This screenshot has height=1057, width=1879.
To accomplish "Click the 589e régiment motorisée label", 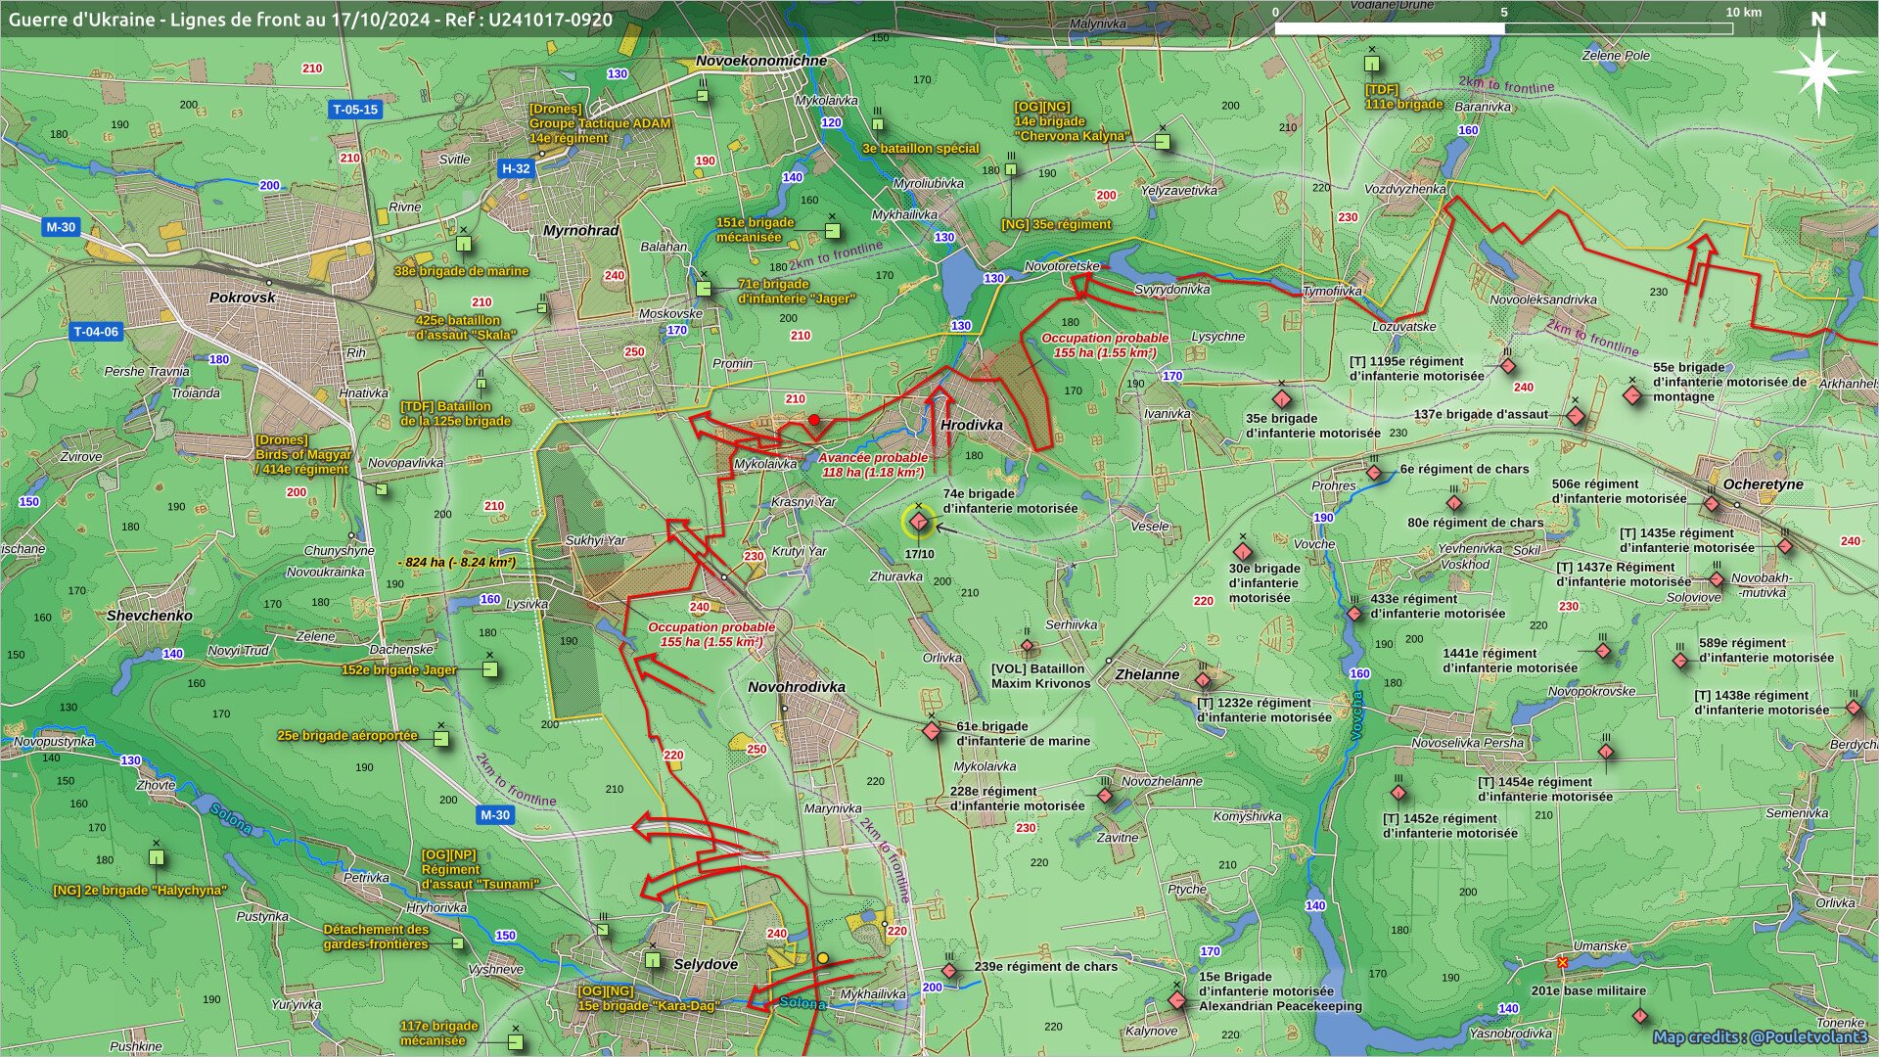I will [1765, 651].
